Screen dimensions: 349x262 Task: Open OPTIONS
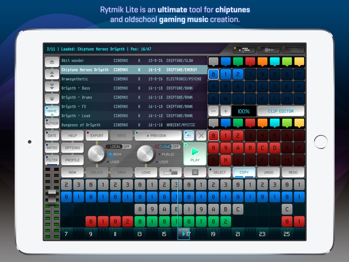72,148
